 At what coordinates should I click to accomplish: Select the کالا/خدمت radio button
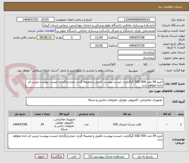119,64
